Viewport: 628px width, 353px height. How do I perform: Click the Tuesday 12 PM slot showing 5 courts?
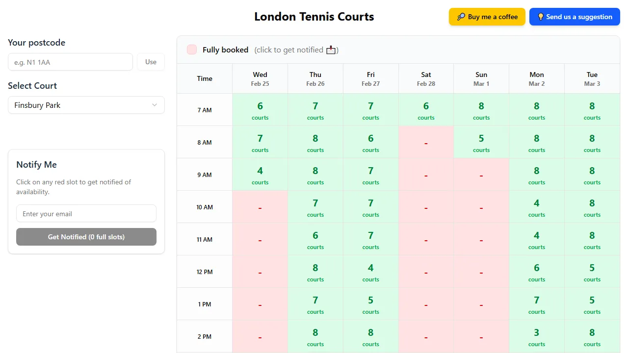coord(592,271)
